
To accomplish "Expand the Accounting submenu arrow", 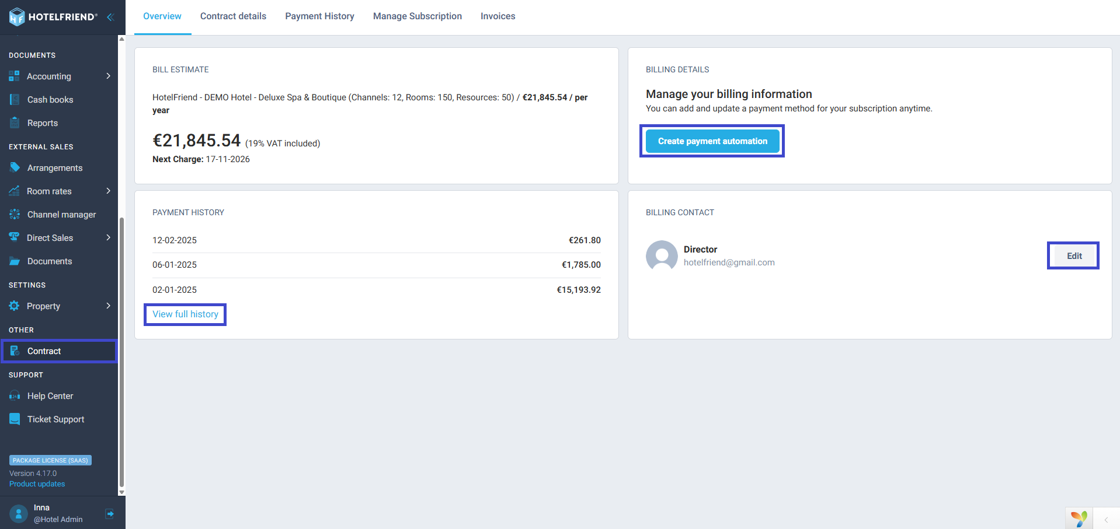I will pyautogui.click(x=109, y=76).
